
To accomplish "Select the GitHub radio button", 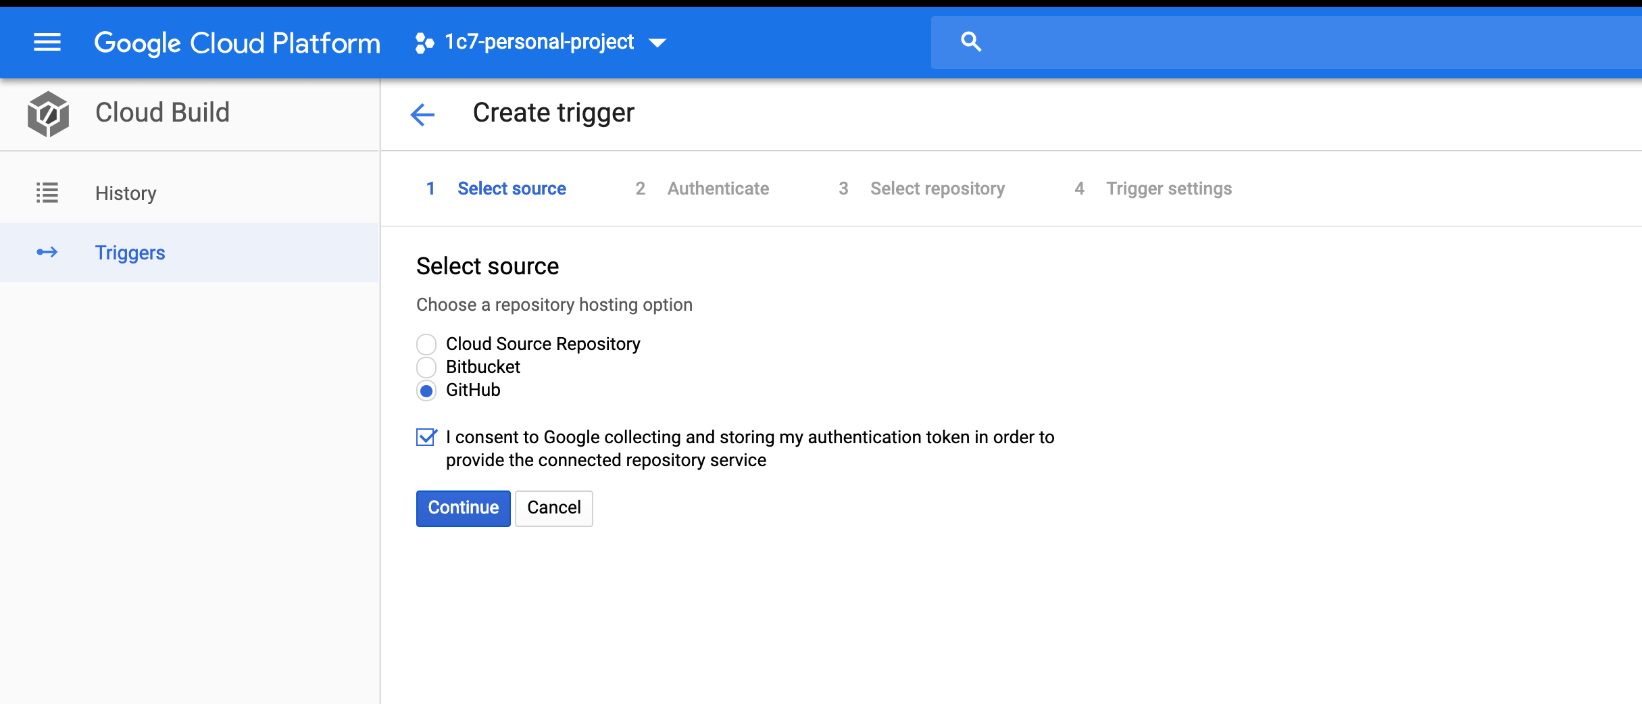I will (x=426, y=390).
